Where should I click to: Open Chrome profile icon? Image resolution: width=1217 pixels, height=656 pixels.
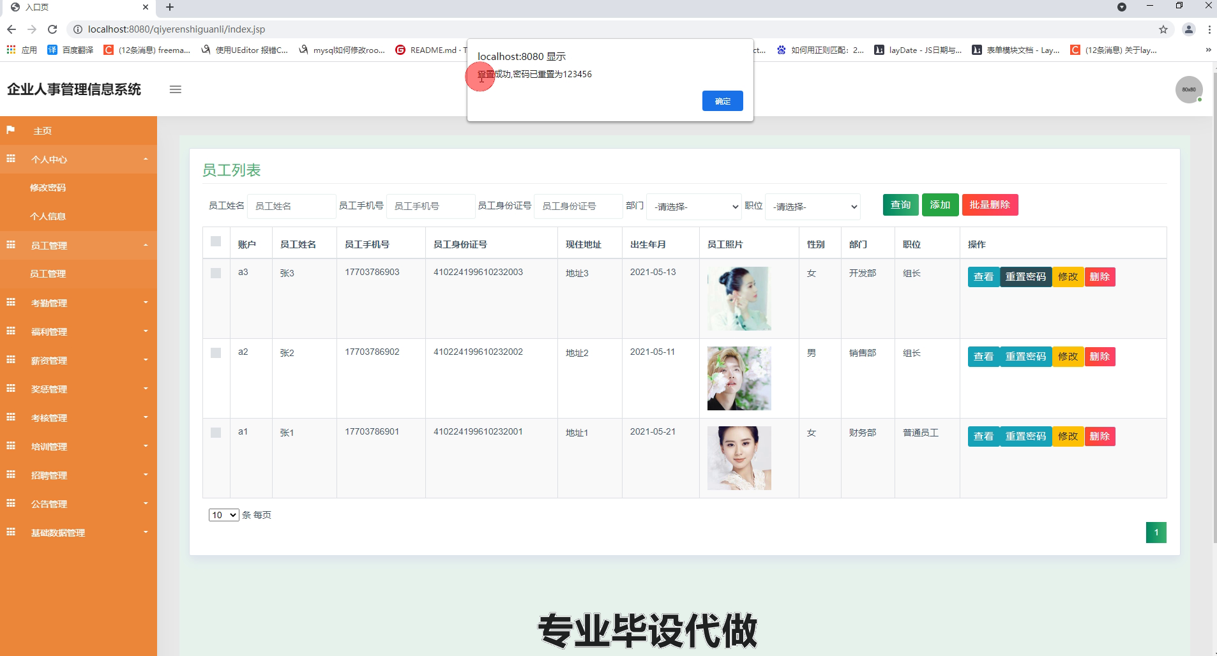(x=1189, y=29)
